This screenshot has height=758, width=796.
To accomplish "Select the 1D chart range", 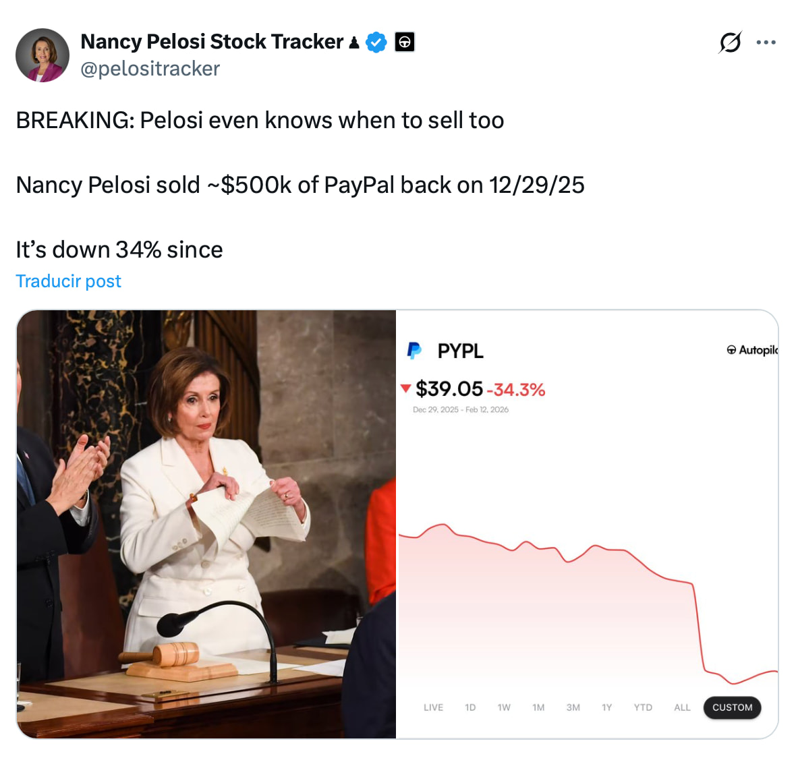I will [x=470, y=707].
